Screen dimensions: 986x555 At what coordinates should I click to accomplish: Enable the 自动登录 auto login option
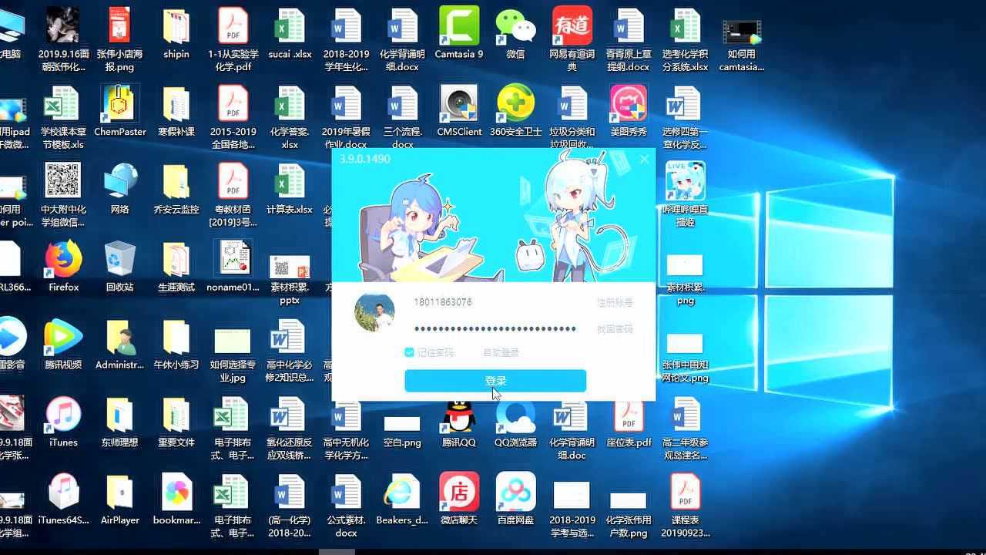(501, 352)
